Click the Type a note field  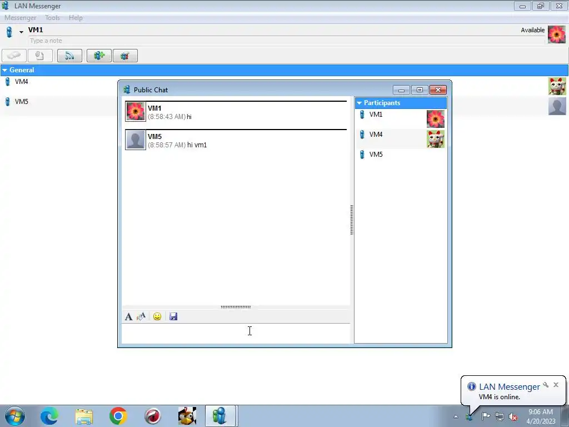click(287, 41)
